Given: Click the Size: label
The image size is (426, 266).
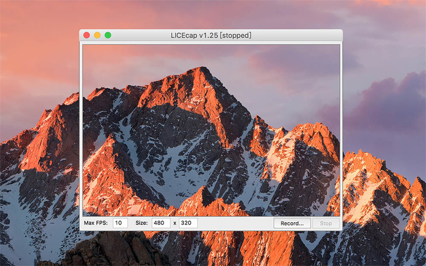Looking at the screenshot, I should (141, 223).
